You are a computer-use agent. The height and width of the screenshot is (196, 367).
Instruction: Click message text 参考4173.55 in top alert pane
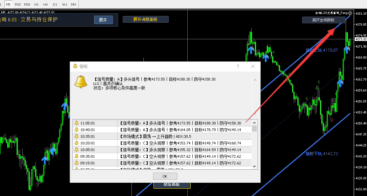[x=154, y=80]
